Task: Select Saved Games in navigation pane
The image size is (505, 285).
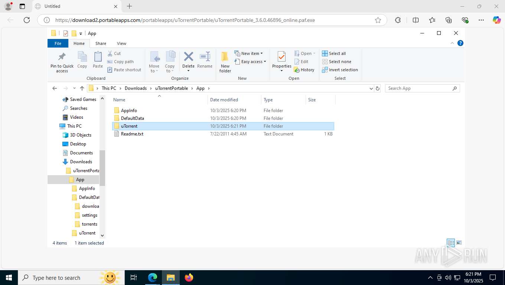Action: pos(79,99)
